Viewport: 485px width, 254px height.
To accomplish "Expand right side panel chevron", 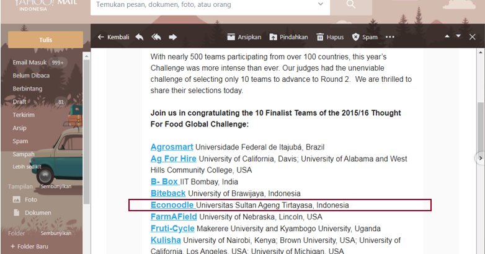I will coord(480,158).
